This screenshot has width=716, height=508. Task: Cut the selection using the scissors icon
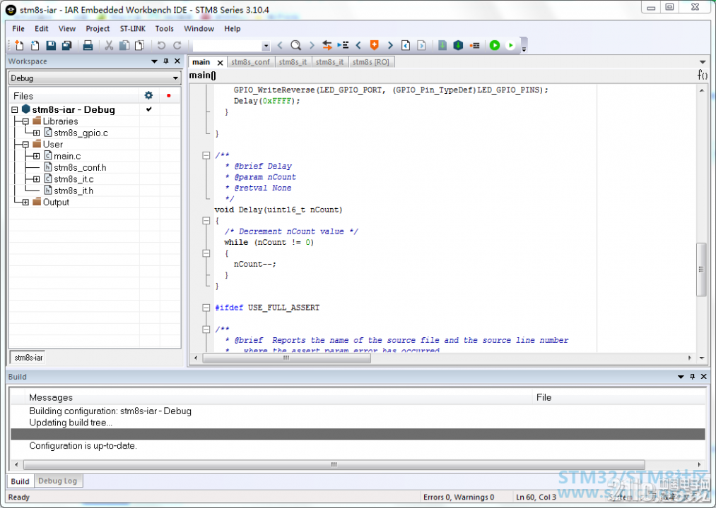coord(109,45)
